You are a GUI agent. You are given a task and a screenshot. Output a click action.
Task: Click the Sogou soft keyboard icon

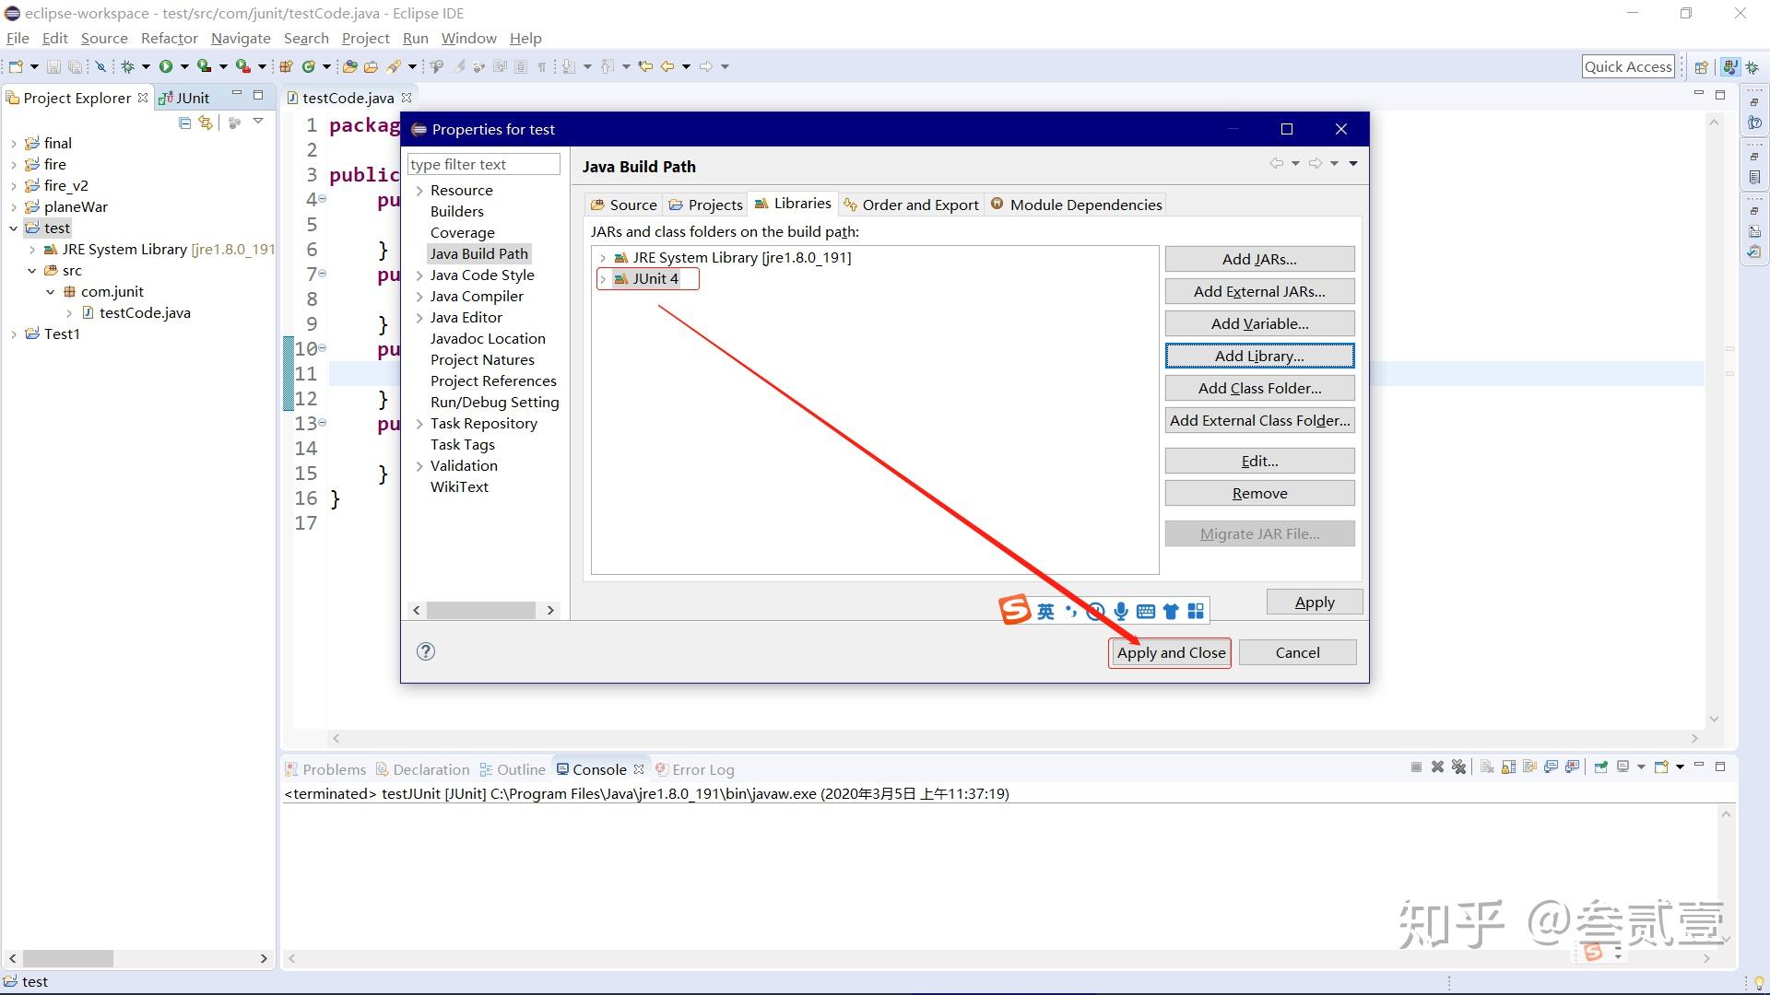[1146, 611]
